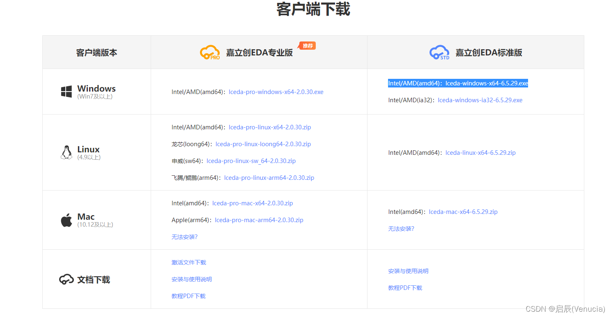
Task: Download lceda-pro-mac-arm64-2.0.30.zip for Apple silicon
Action: (x=259, y=220)
